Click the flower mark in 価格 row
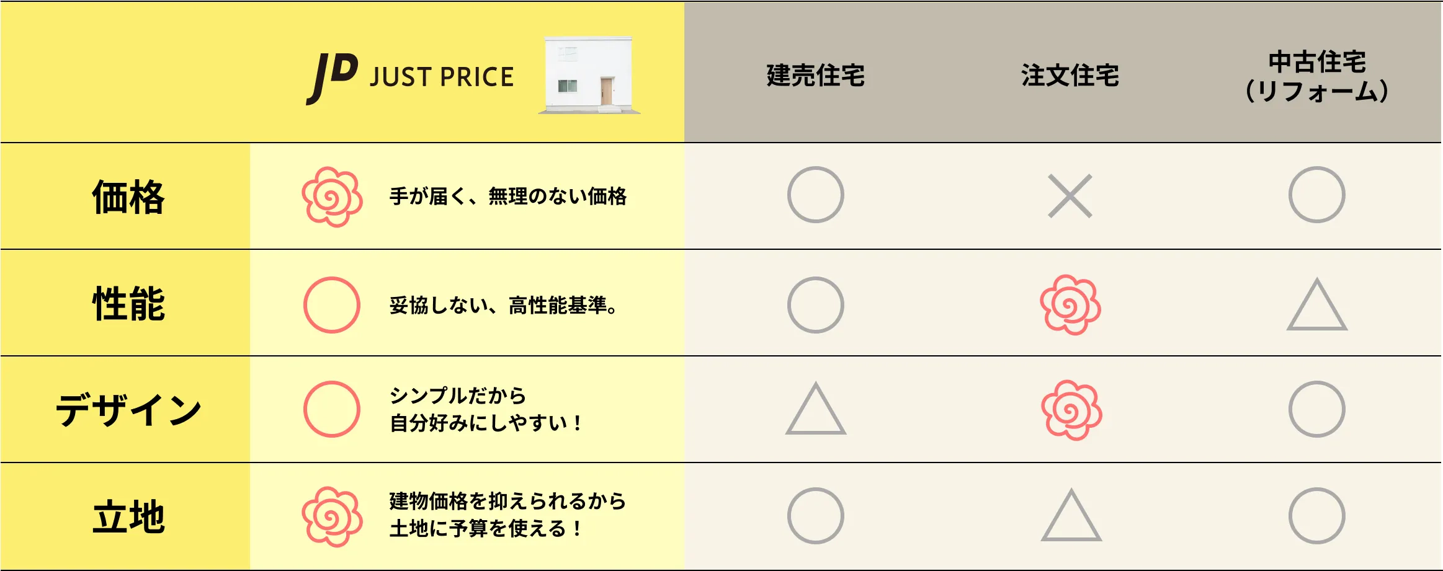Viewport: 1443px width, 571px height. 332,197
